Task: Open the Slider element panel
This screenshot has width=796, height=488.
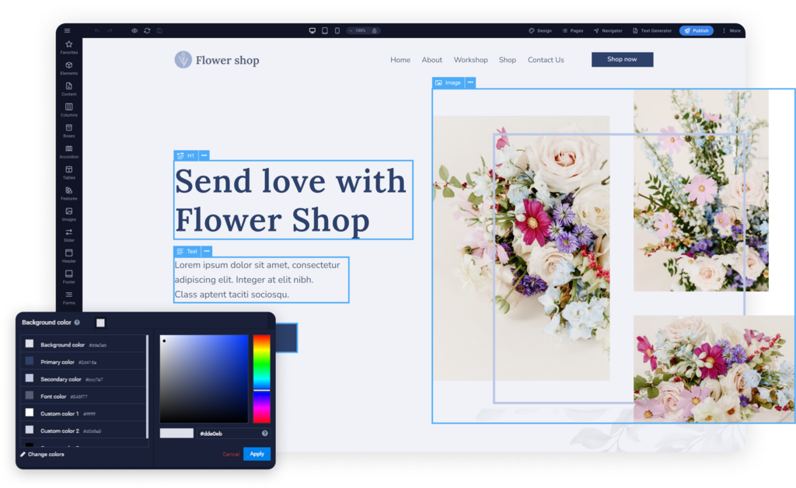Action: point(68,235)
